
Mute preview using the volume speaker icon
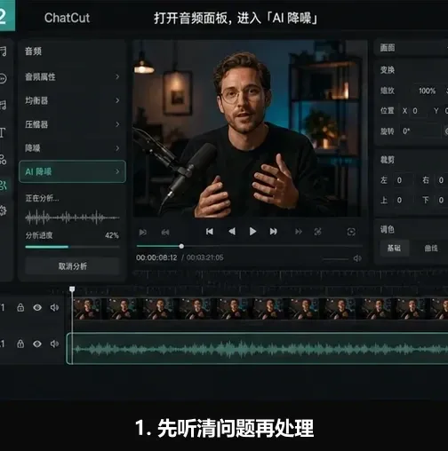coord(357,258)
